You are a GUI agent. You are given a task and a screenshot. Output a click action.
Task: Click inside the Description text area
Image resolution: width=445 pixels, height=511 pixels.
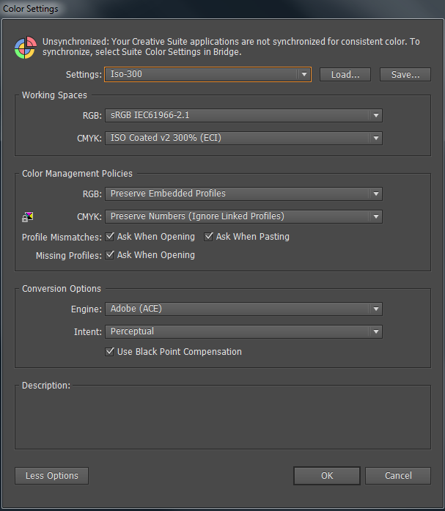tap(222, 418)
